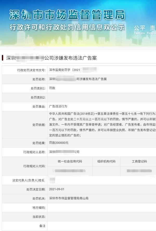The width and height of the screenshot is (156, 231).
Task: Open the 行政许可和行政处罚信用信息双公示 banner subtitle
Action: [67, 28]
